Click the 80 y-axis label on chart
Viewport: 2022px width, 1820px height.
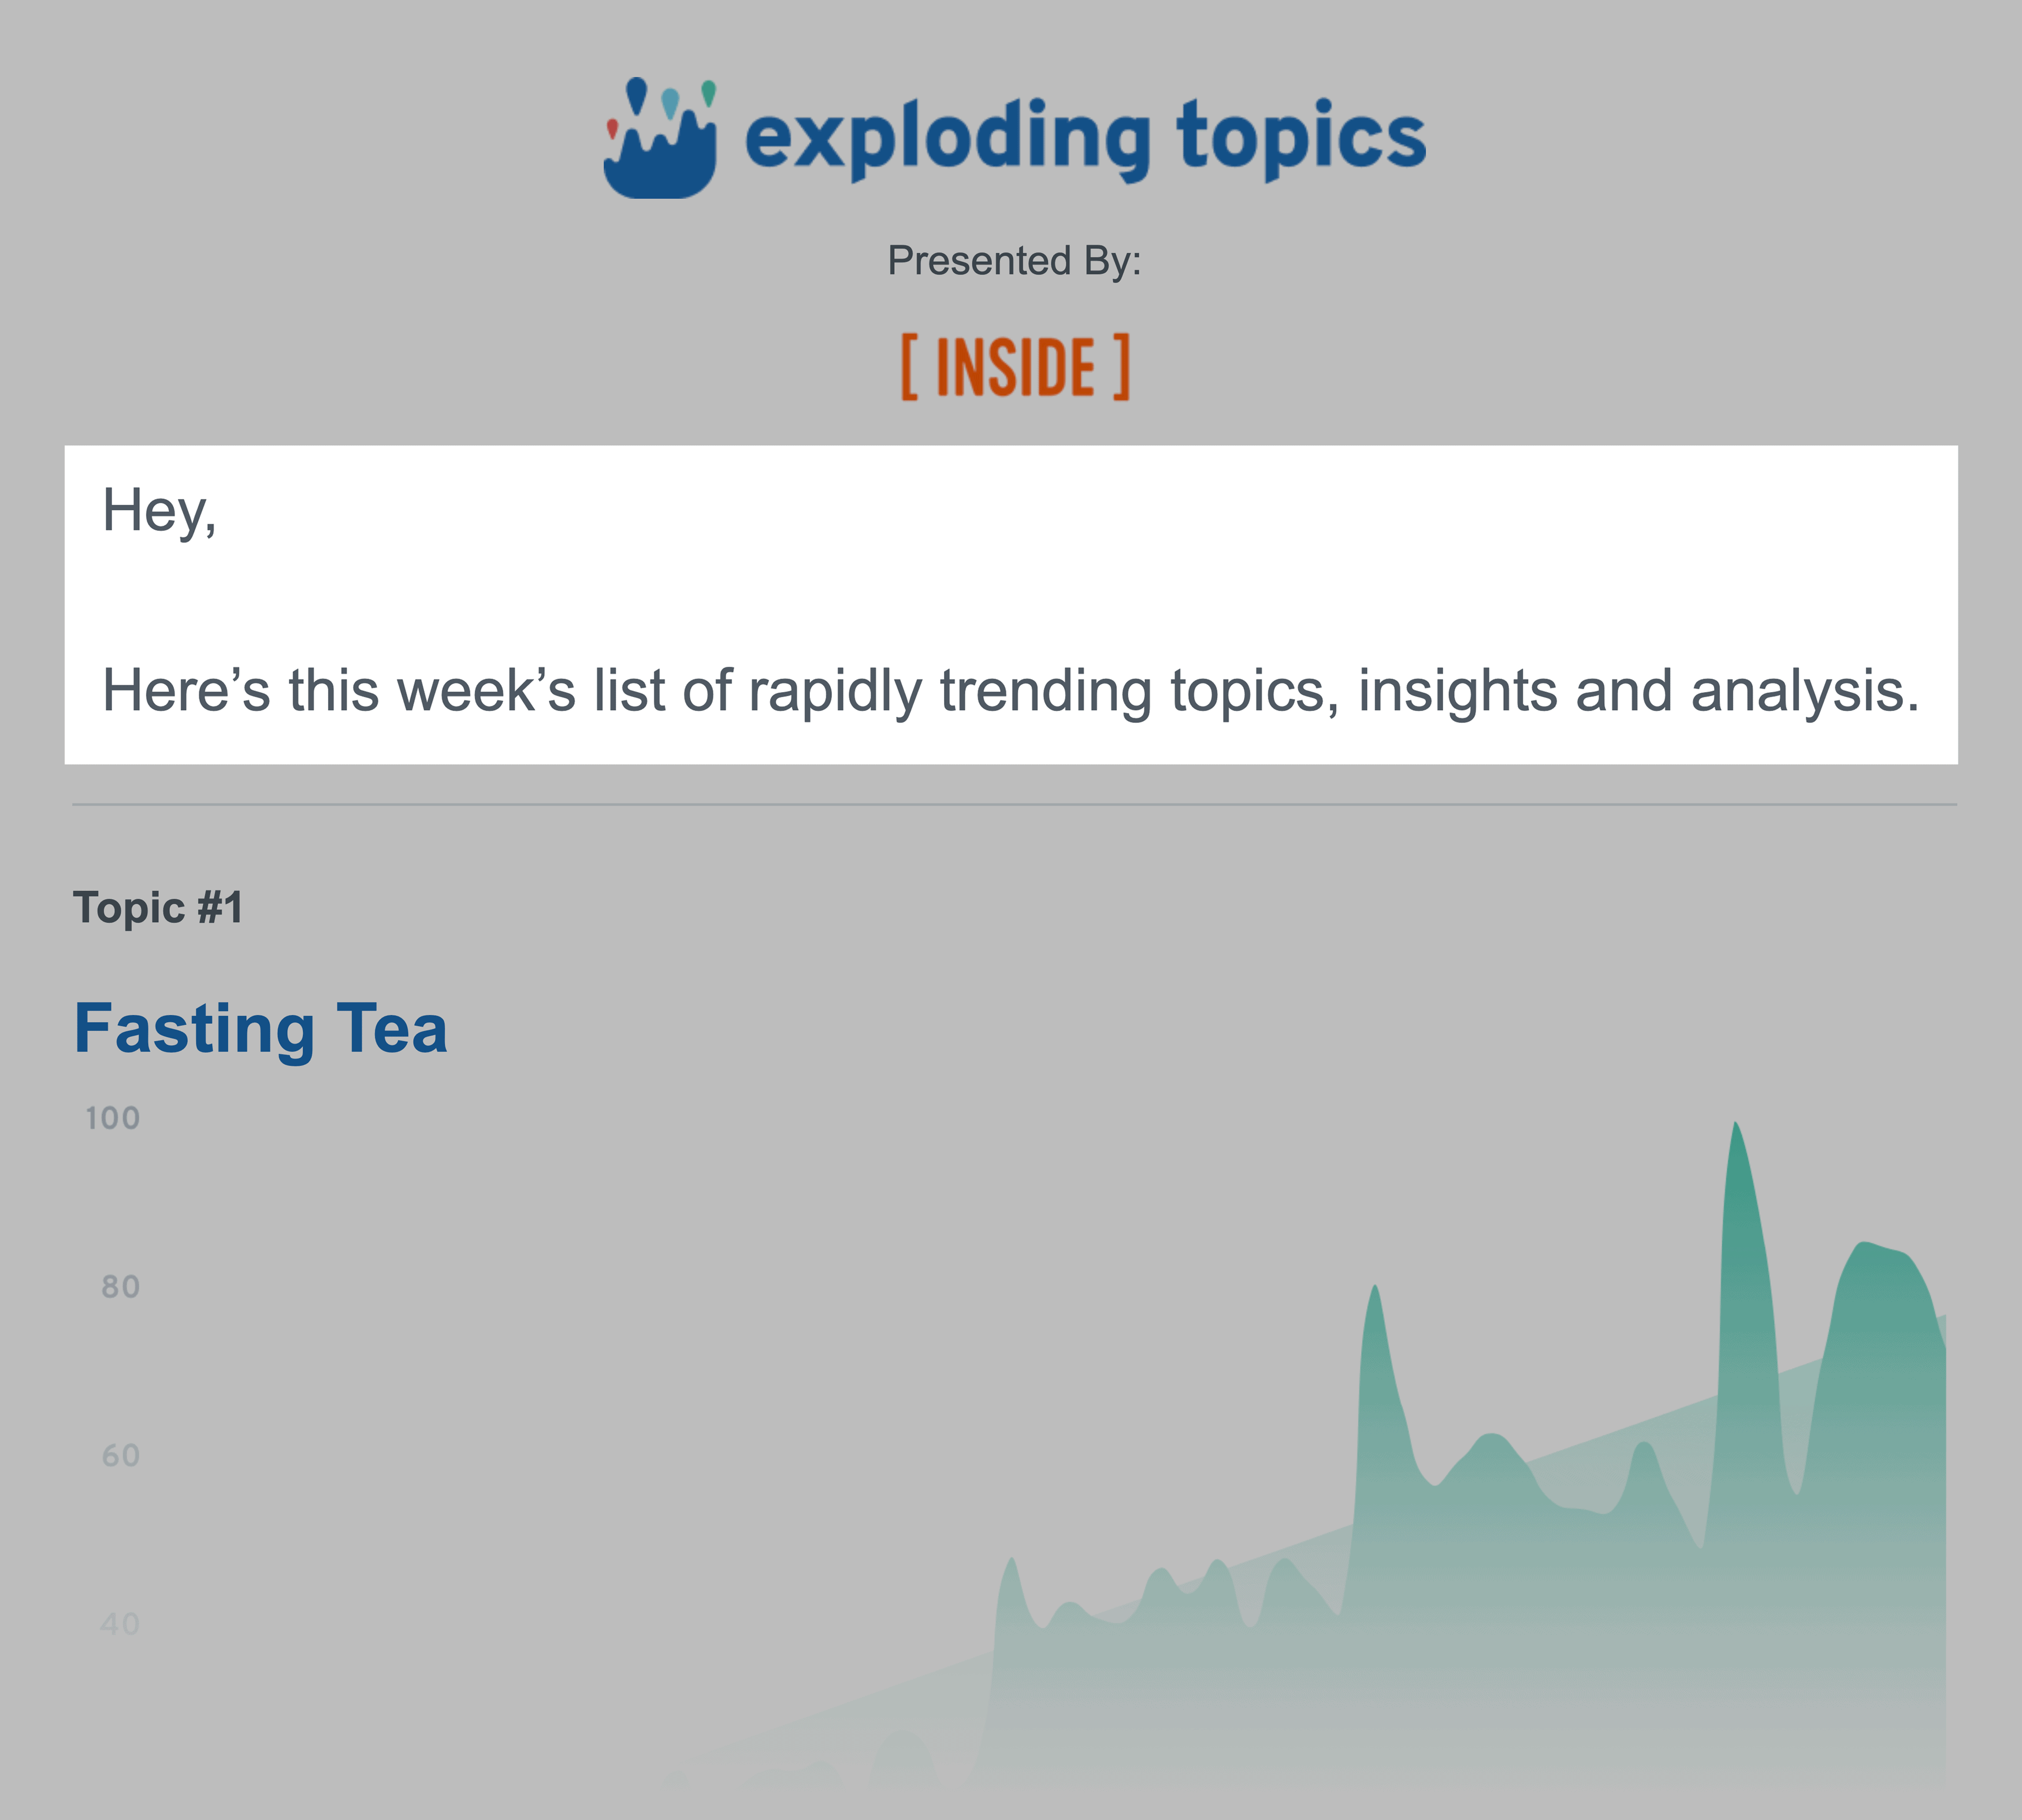tap(121, 1287)
